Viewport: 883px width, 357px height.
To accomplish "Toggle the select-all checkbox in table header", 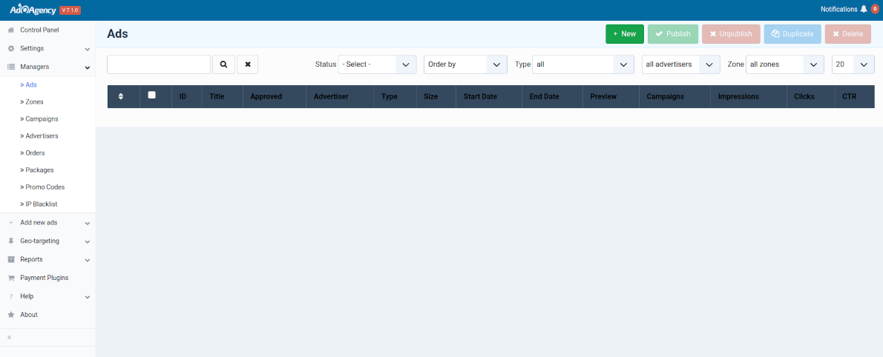I will (x=151, y=96).
